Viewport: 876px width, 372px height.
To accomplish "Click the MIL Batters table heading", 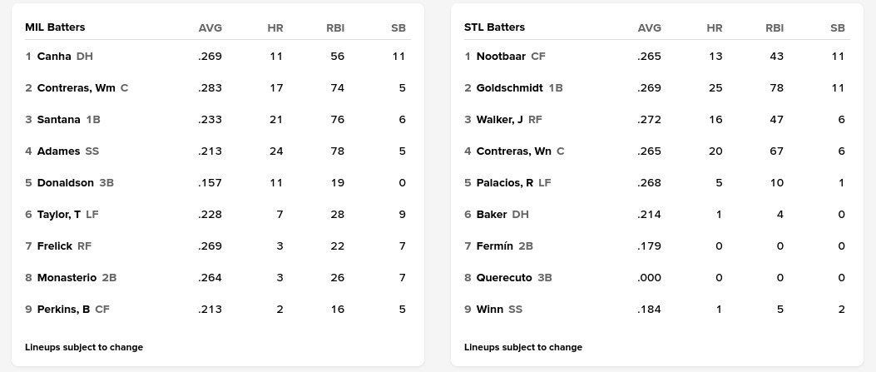I will (x=55, y=27).
